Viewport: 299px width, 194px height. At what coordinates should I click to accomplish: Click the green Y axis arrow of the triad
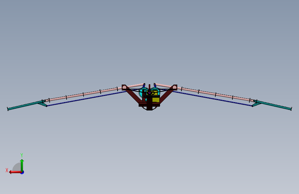tap(22, 165)
